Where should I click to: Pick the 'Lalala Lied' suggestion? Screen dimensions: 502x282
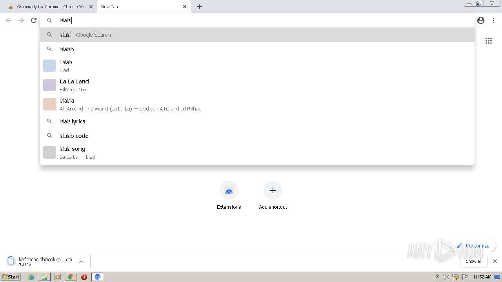257,66
